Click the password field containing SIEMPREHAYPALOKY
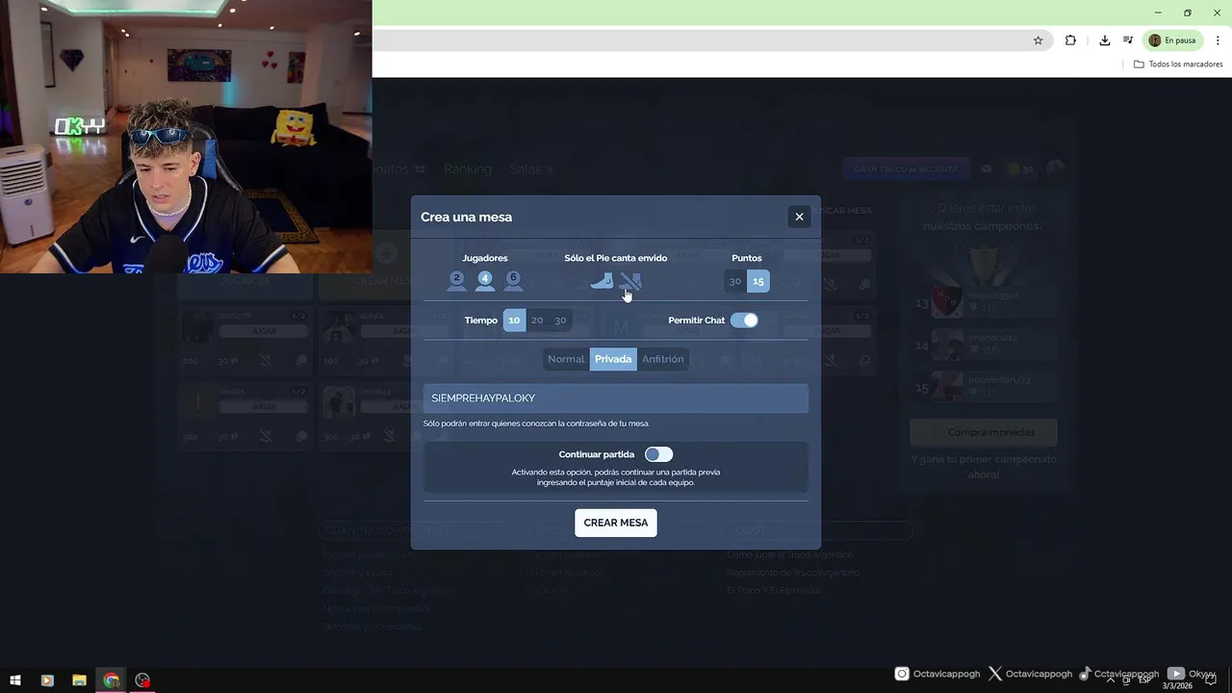This screenshot has width=1232, height=693. (616, 398)
